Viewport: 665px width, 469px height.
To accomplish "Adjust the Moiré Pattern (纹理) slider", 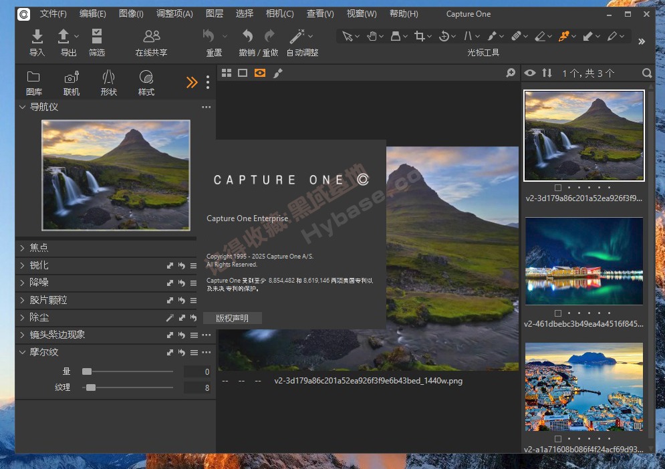I will 128,387.
